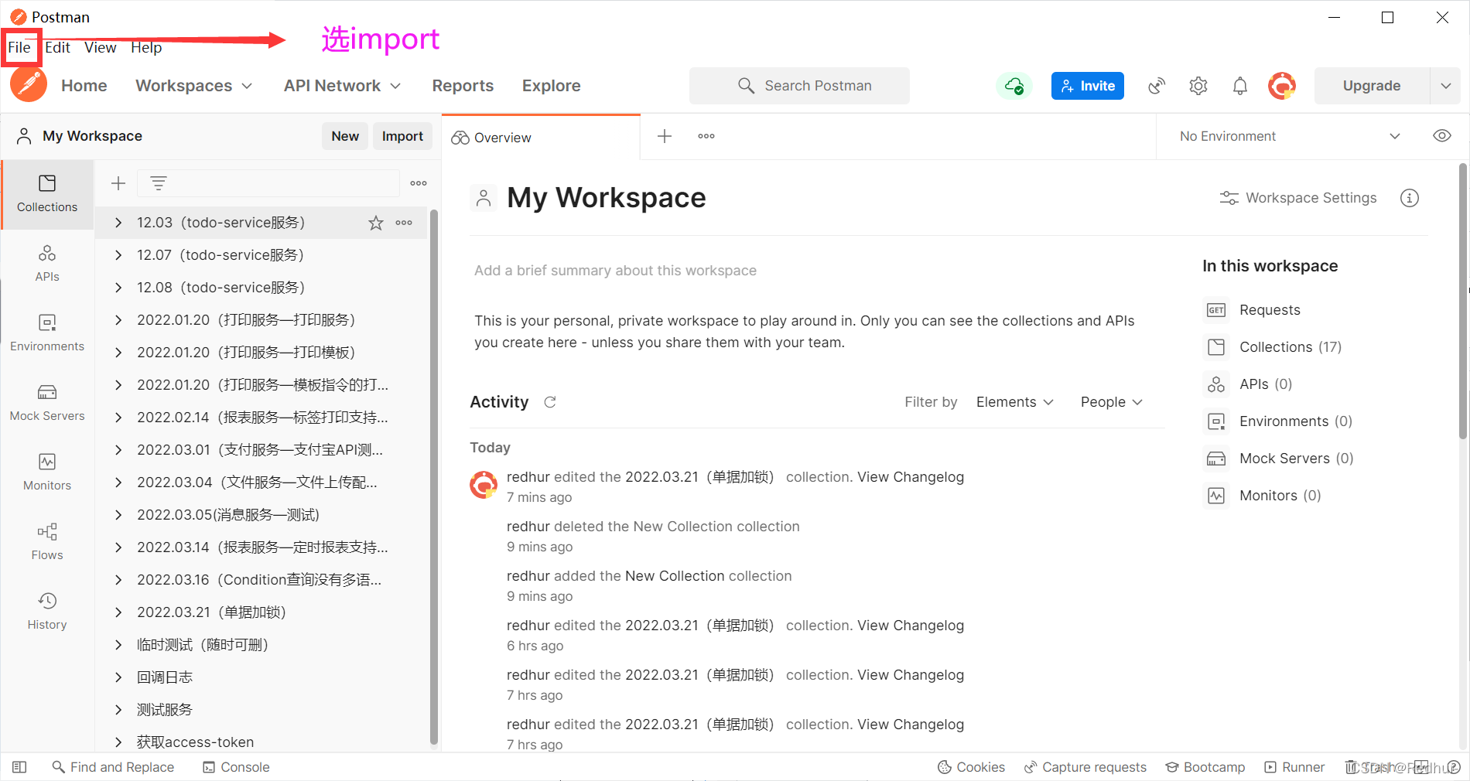Toggle the sidebar from status bar icon
The width and height of the screenshot is (1470, 781).
pyautogui.click(x=20, y=767)
